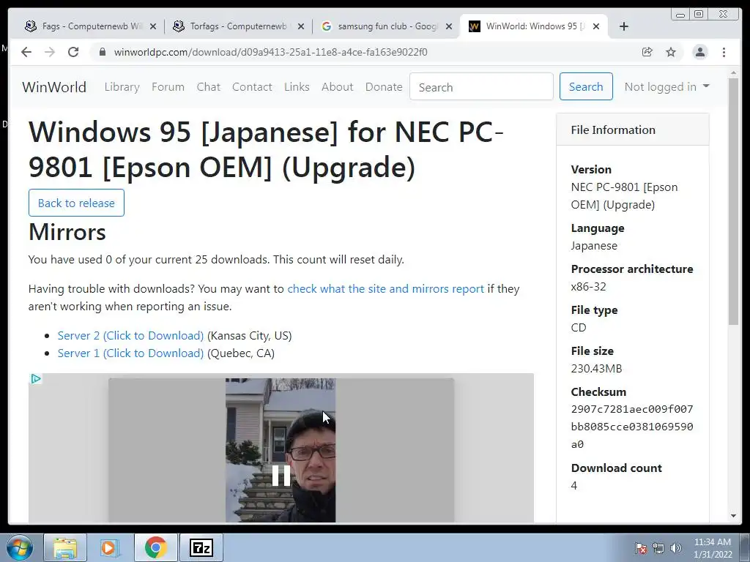The height and width of the screenshot is (562, 750).
Task: Open the Windows Start button
Action: pos(19,547)
